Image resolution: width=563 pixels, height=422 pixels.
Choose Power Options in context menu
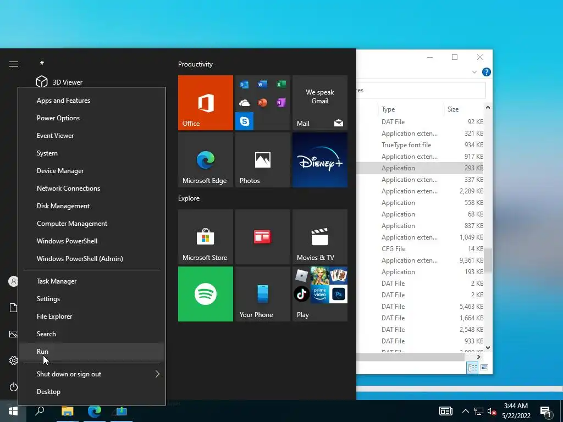pos(92,118)
